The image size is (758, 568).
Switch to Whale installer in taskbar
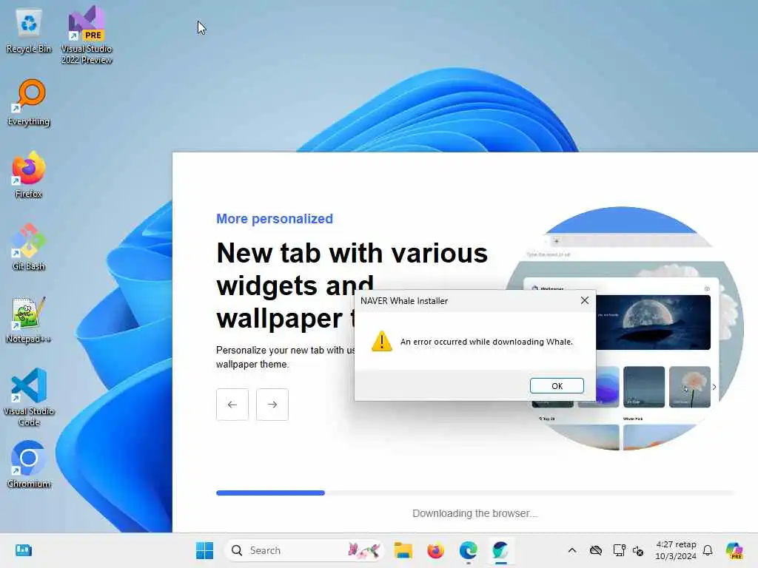pyautogui.click(x=500, y=550)
